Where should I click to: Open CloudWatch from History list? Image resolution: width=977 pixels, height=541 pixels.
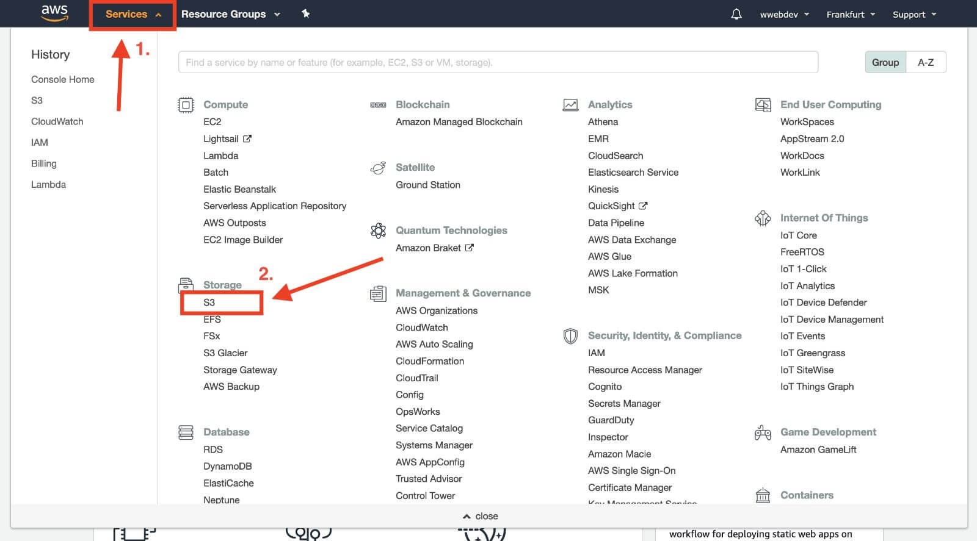pyautogui.click(x=57, y=121)
